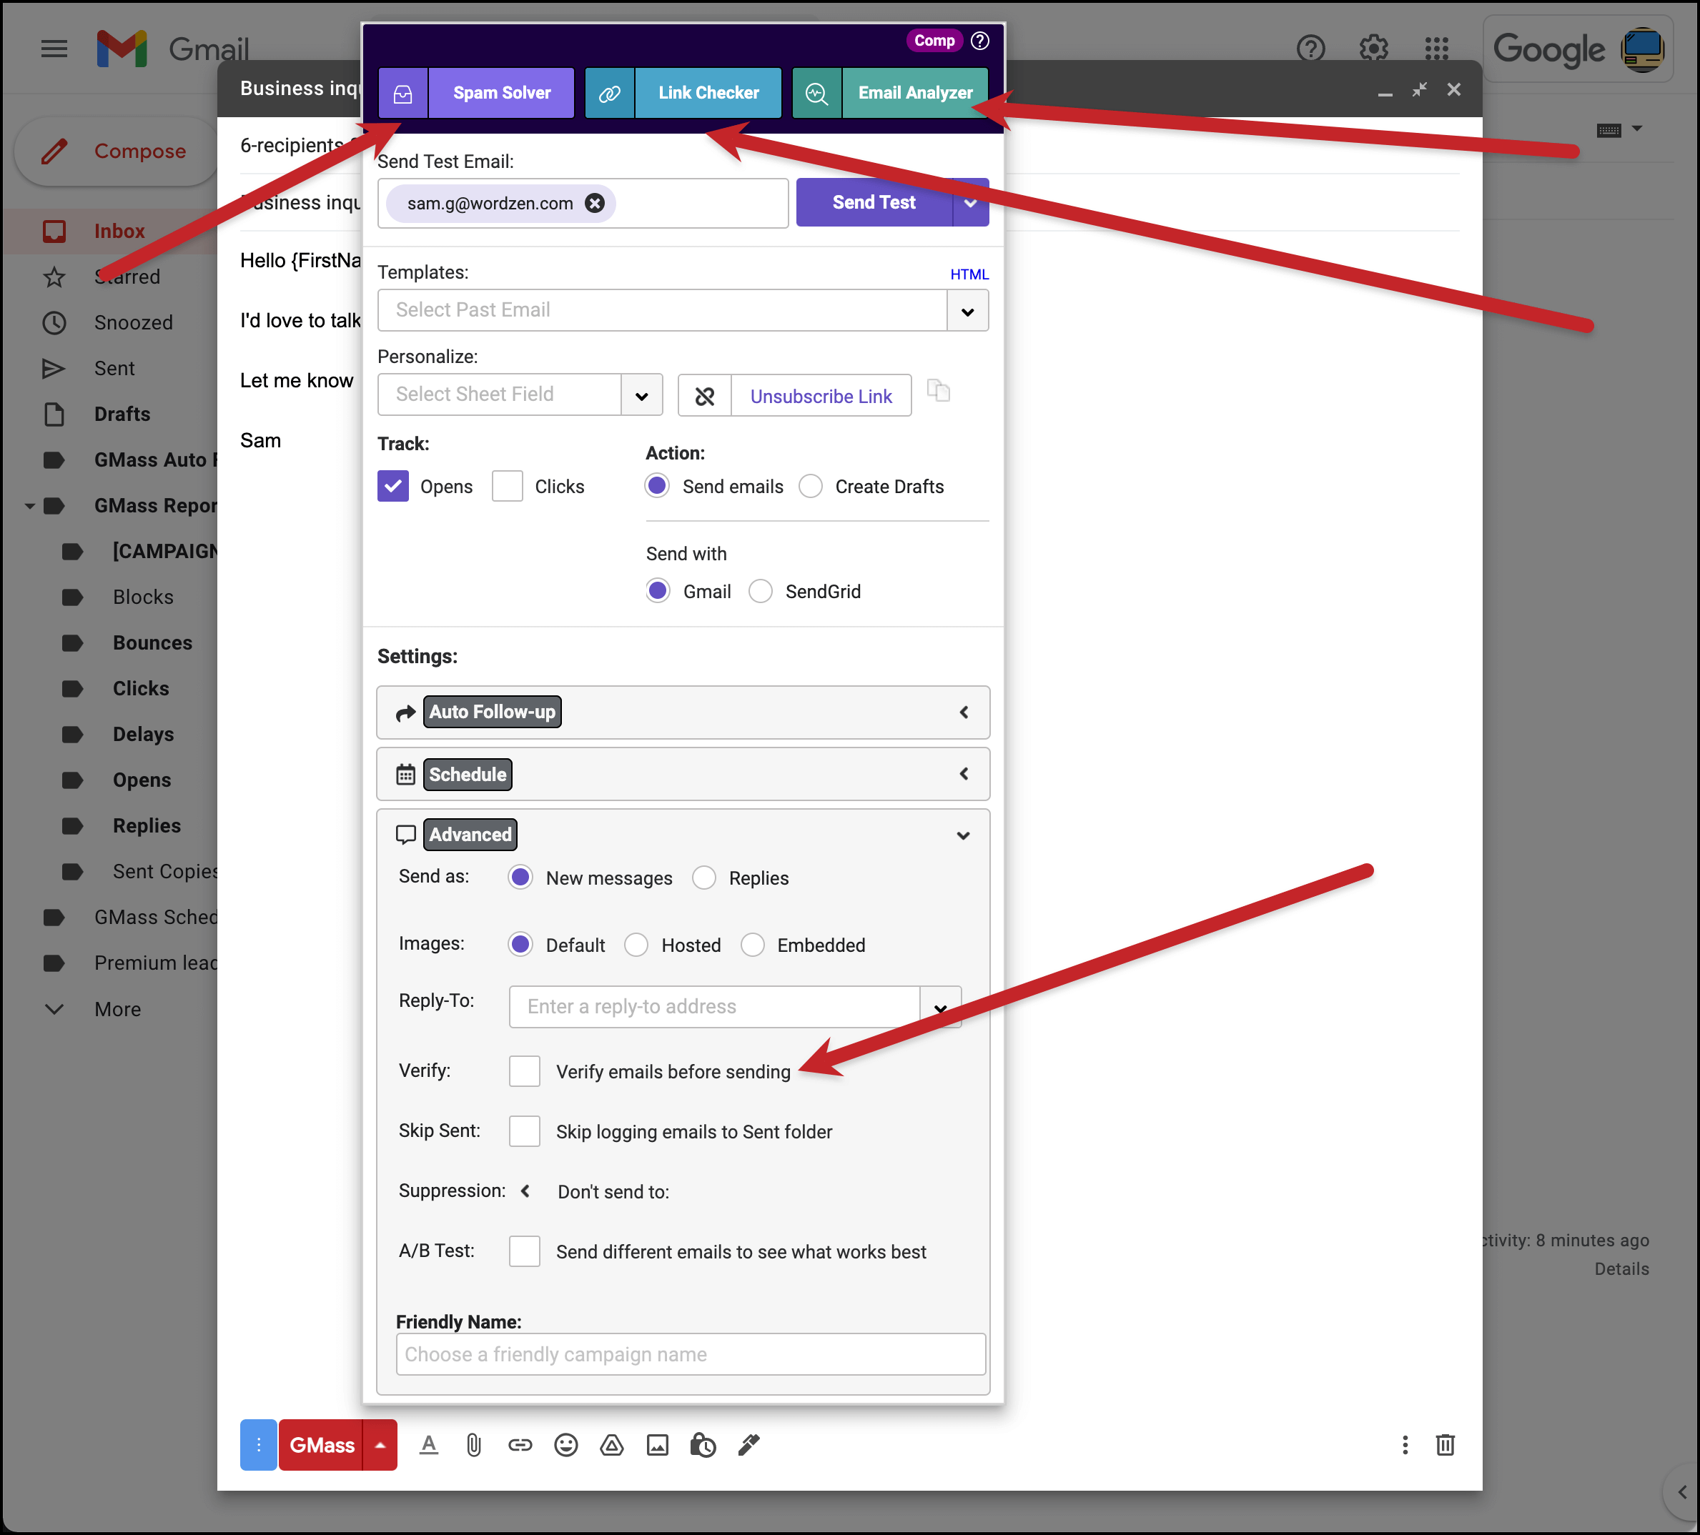Open the Link Checker tab
Viewport: 1700px width, 1535px height.
708,94
